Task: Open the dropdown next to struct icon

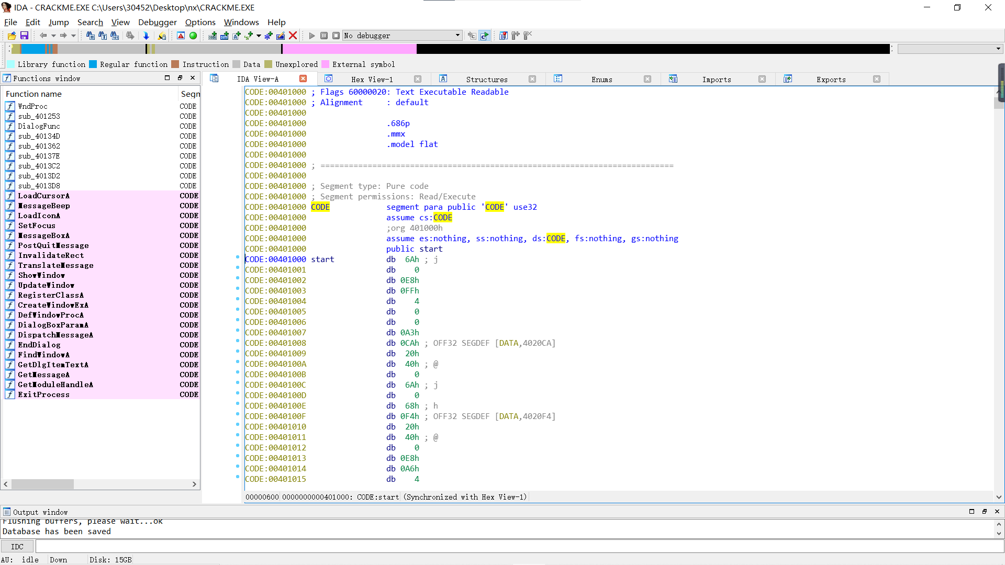Action: 259,36
